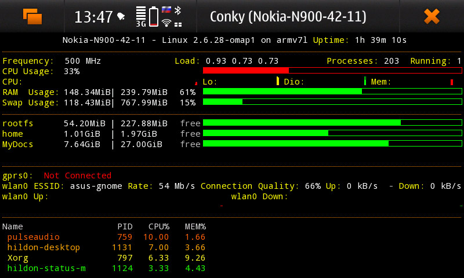The image size is (464, 278).
Task: Select the Load averages 0.93 0.73 0.73
Action: coord(242,61)
